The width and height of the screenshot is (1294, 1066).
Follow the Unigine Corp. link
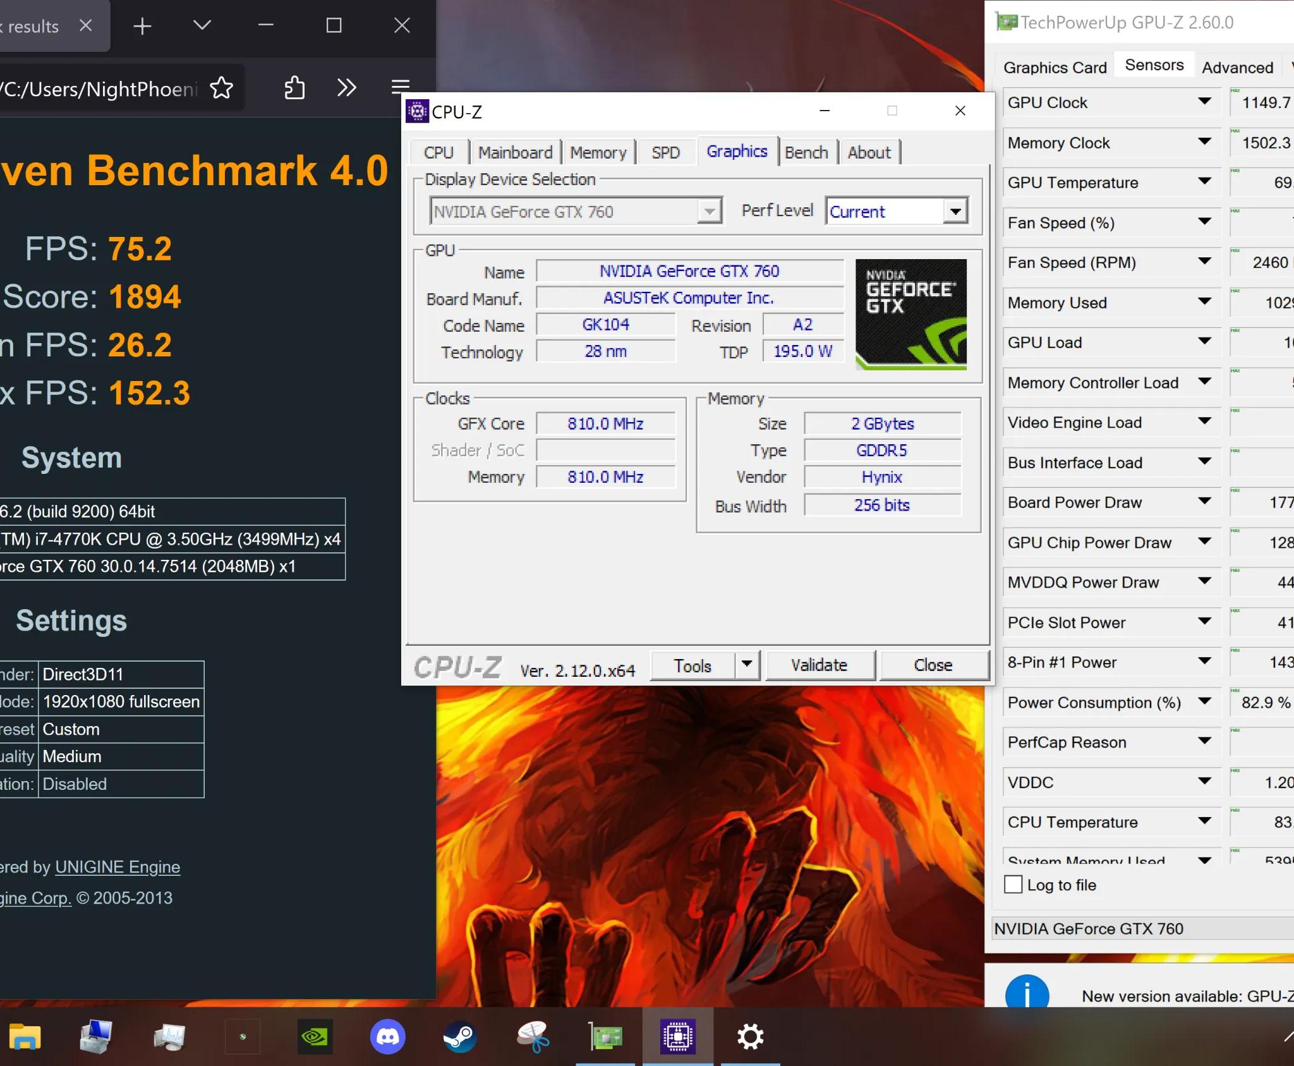pyautogui.click(x=35, y=898)
